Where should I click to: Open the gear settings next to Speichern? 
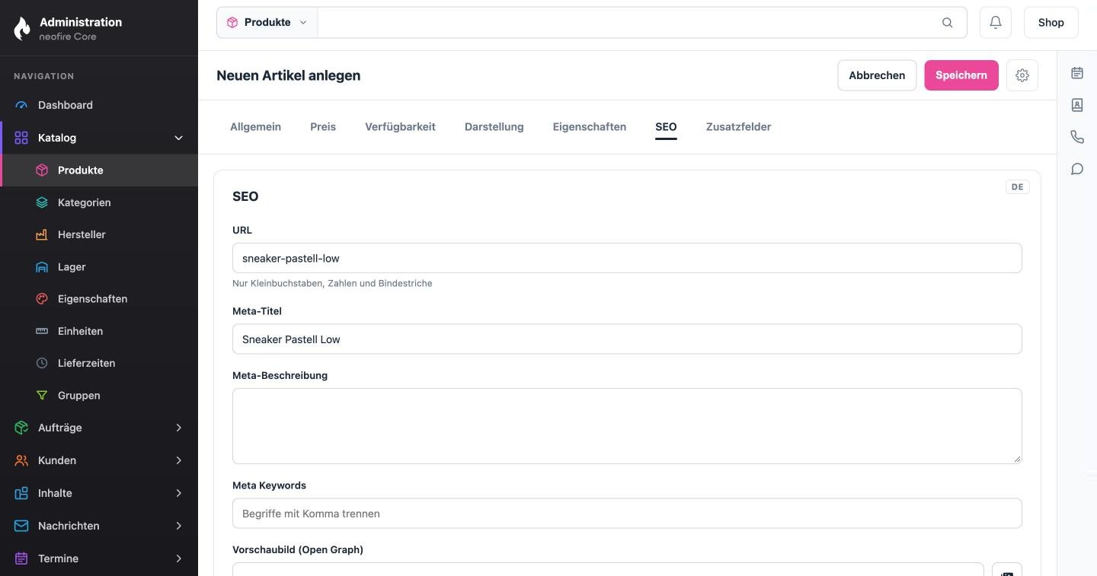(1022, 75)
